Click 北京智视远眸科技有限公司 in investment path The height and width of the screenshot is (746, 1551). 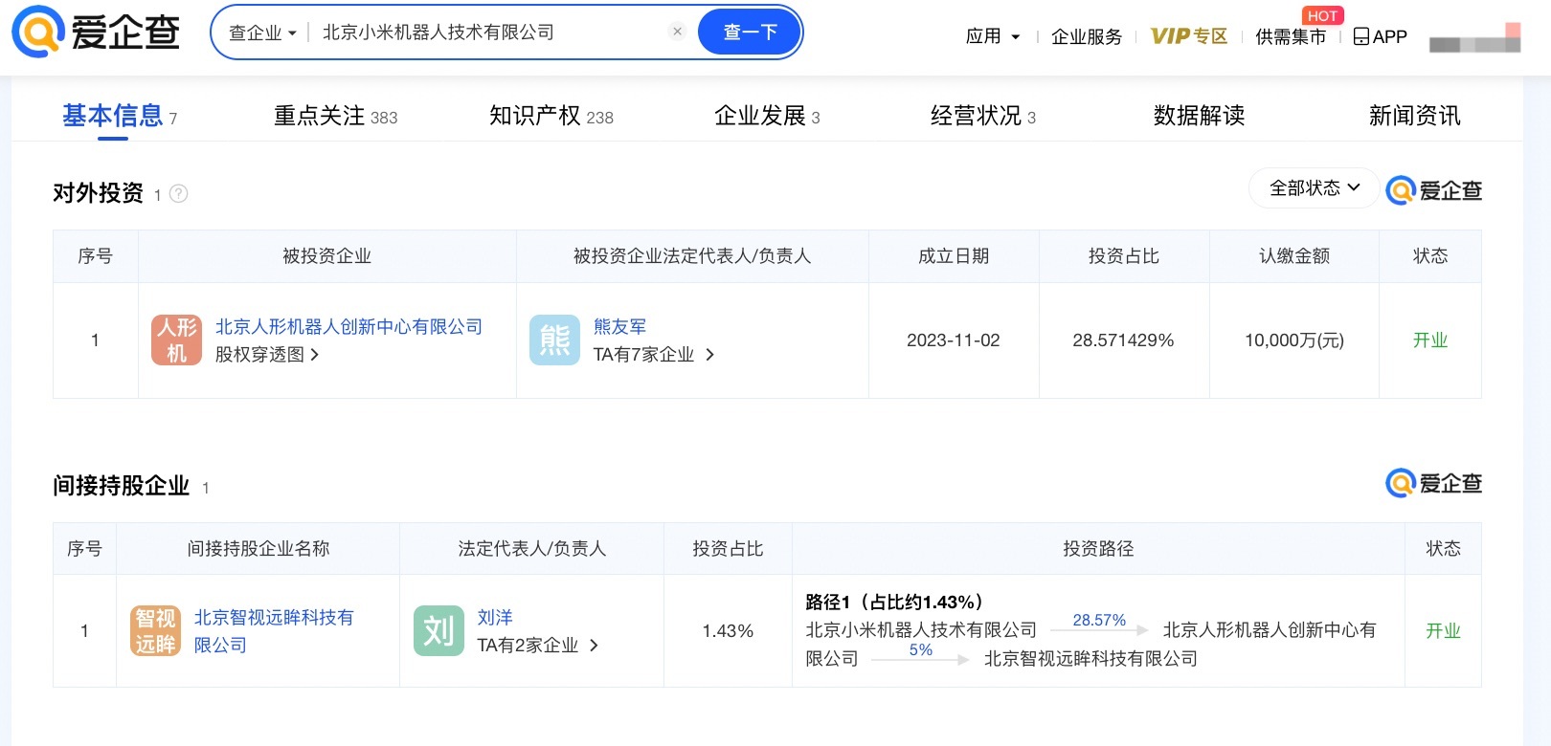pos(1090,659)
